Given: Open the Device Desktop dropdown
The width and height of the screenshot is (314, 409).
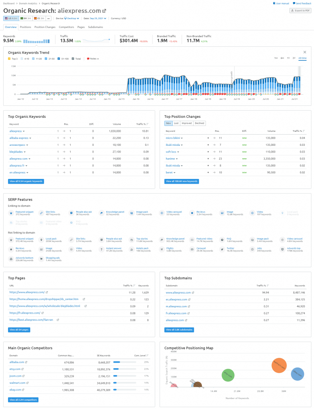Looking at the screenshot, I should [72, 18].
